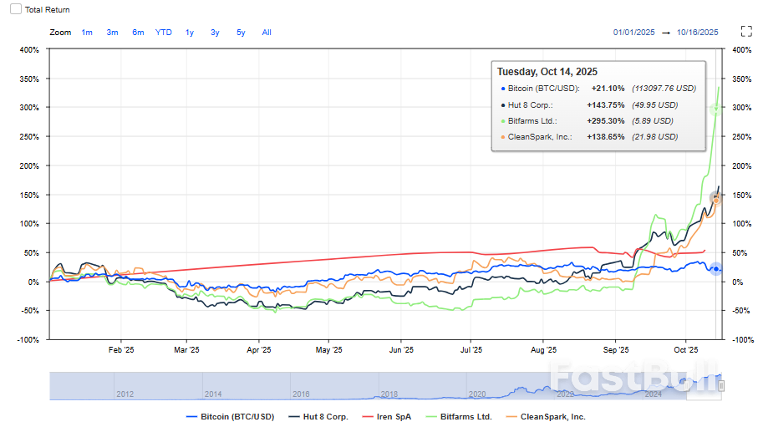Set chart zoom to YTD
Screen dimensions: 763x427
164,33
